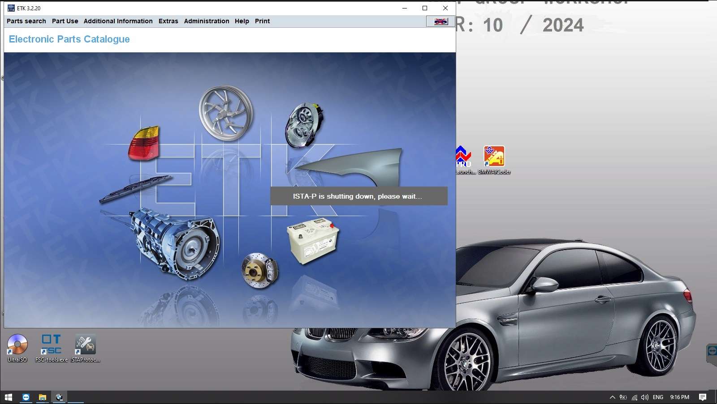This screenshot has width=717, height=404.
Task: Open the notification action center
Action: 703,397
